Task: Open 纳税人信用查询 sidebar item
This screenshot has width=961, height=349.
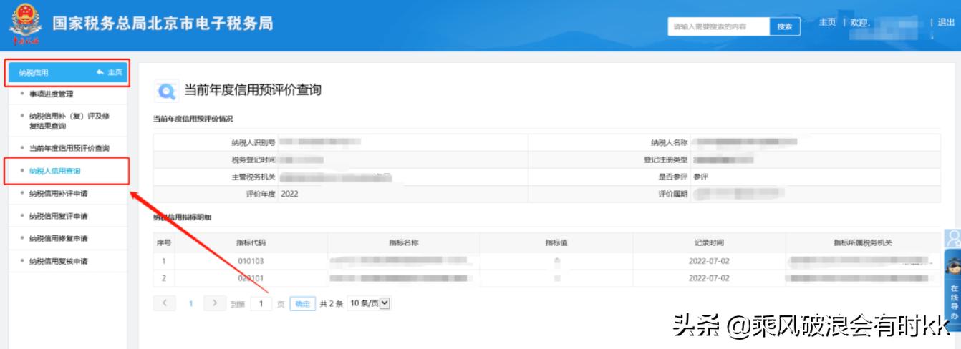Action: click(54, 172)
